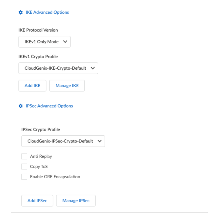Toggle the IPSec Advanced Options section heading
The width and height of the screenshot is (213, 213).
click(x=49, y=106)
